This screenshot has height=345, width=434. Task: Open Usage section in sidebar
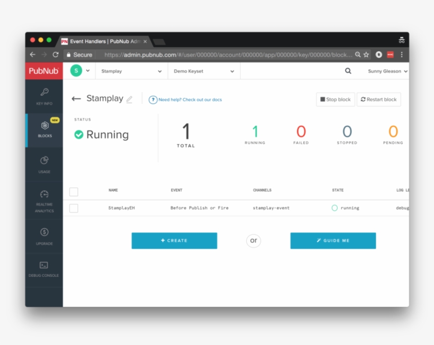point(44,165)
